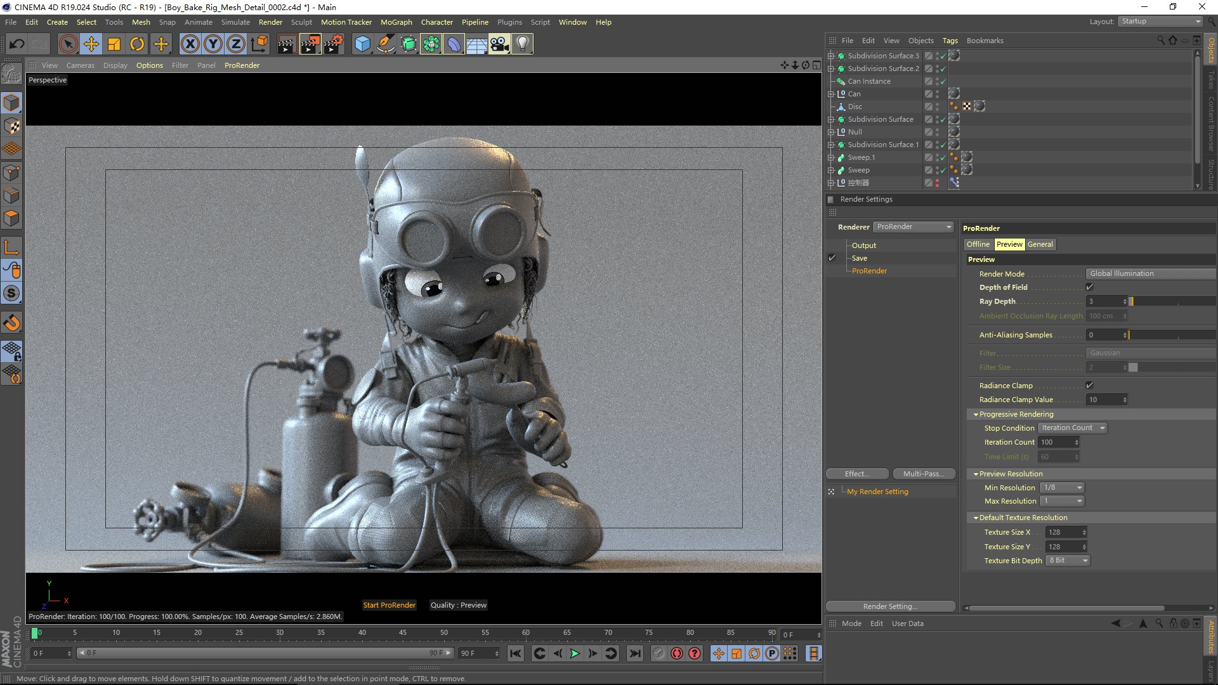Switch to the Offline tab
The height and width of the screenshot is (685, 1218).
click(978, 244)
